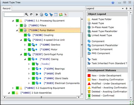Click 'Component Placeholder' legend entry
The width and height of the screenshot is (134, 105).
click(105, 45)
